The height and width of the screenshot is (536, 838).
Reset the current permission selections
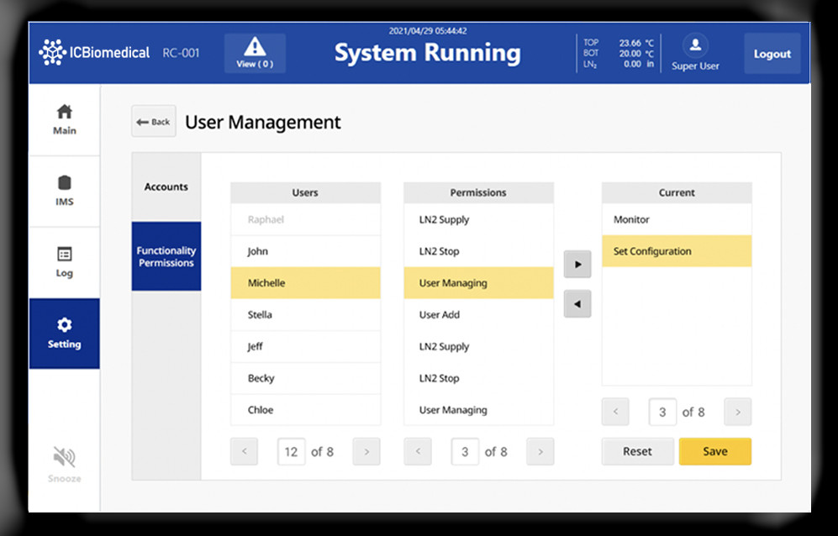click(x=637, y=451)
